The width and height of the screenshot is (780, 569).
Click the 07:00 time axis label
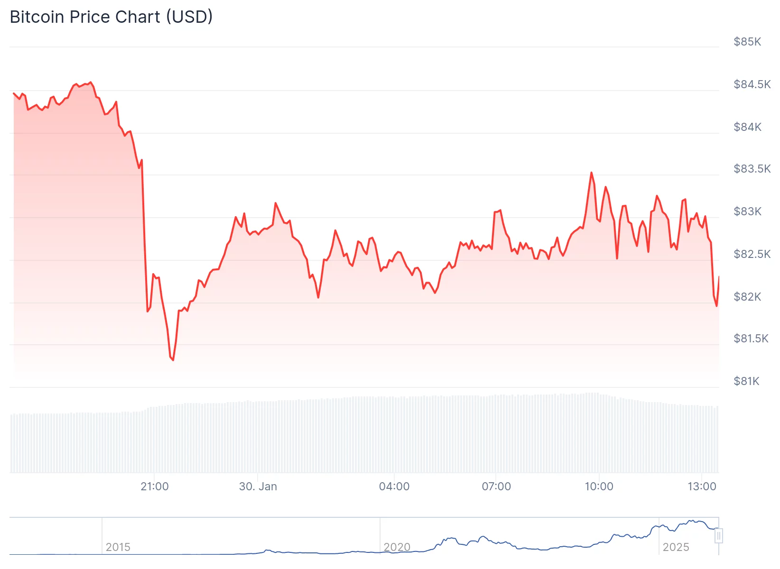[496, 486]
